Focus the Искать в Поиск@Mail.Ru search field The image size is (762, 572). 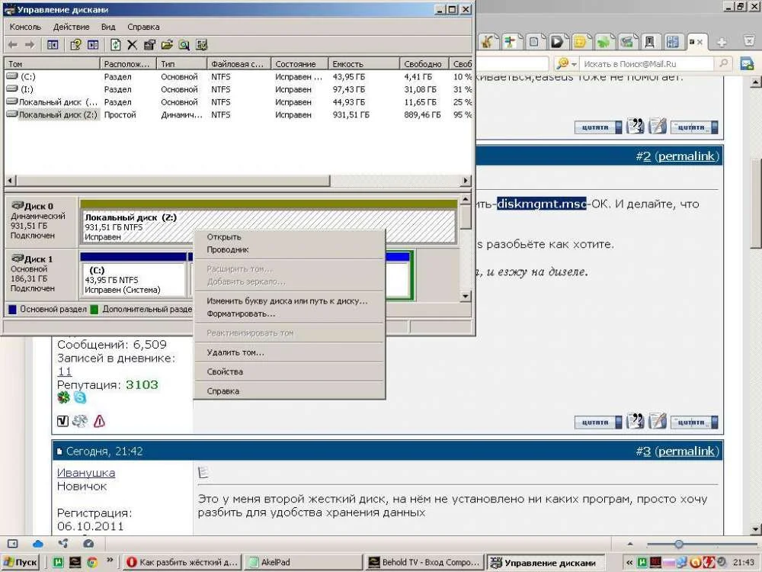(x=647, y=64)
